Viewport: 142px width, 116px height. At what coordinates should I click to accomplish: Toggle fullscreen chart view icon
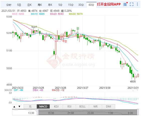[131, 4]
